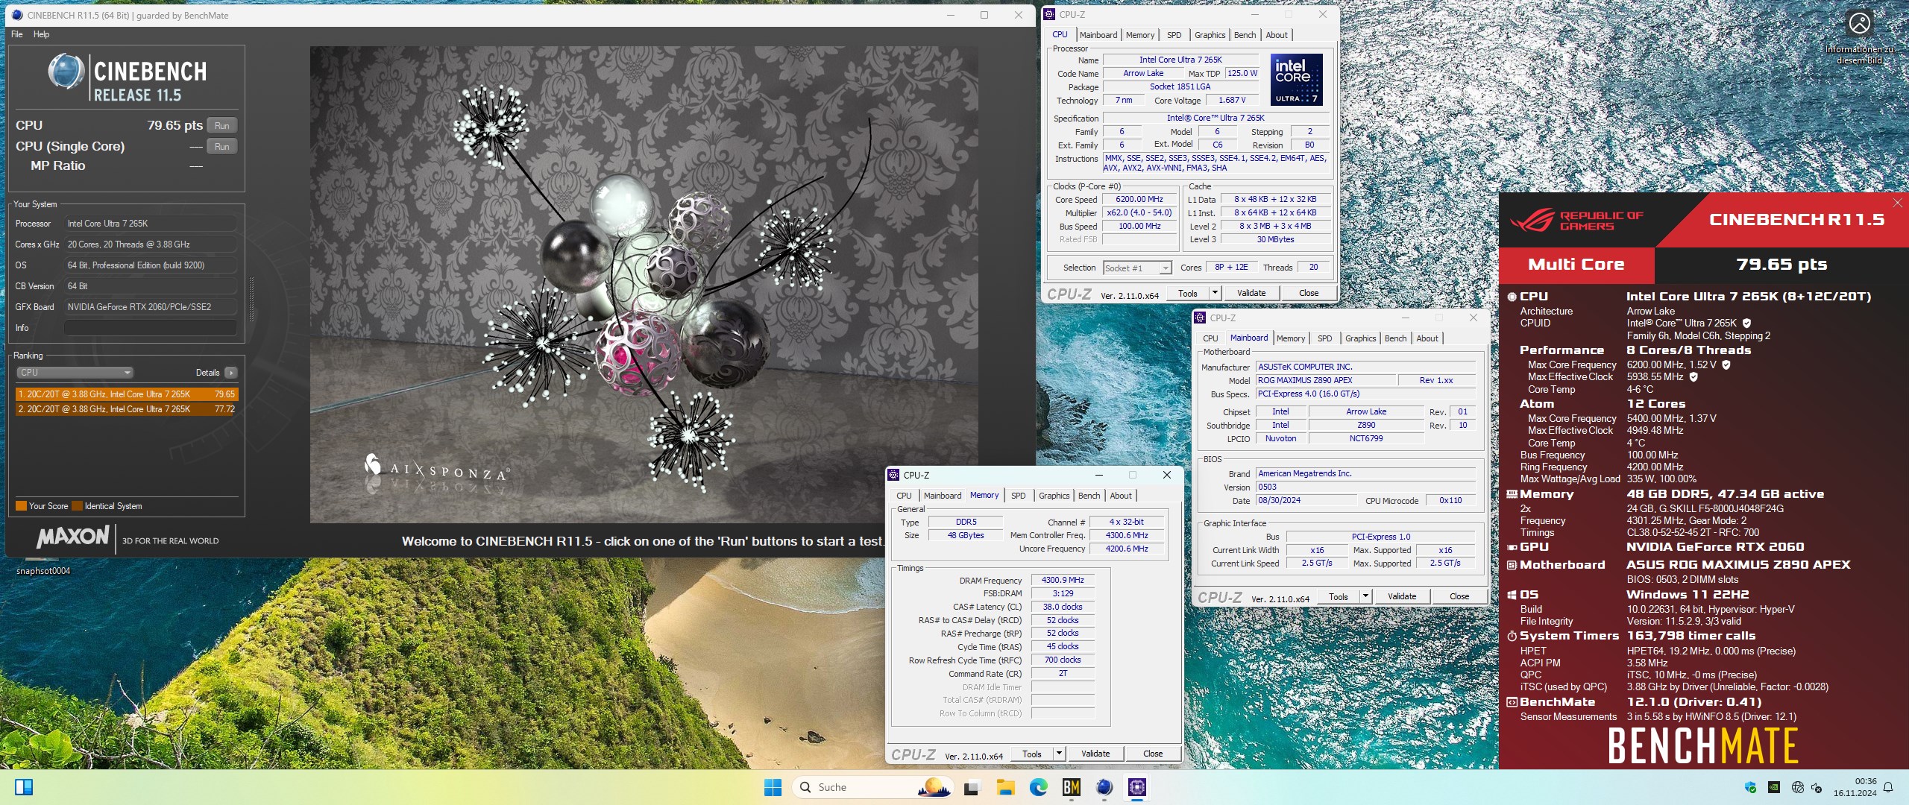Click the Cinebench sphere logo in left panel
This screenshot has width=1909, height=805.
coord(66,72)
